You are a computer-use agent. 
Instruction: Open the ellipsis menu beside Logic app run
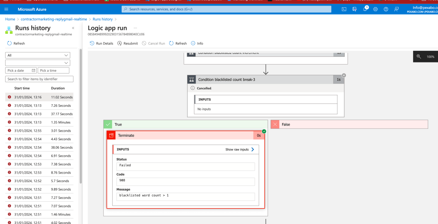coord(135,28)
